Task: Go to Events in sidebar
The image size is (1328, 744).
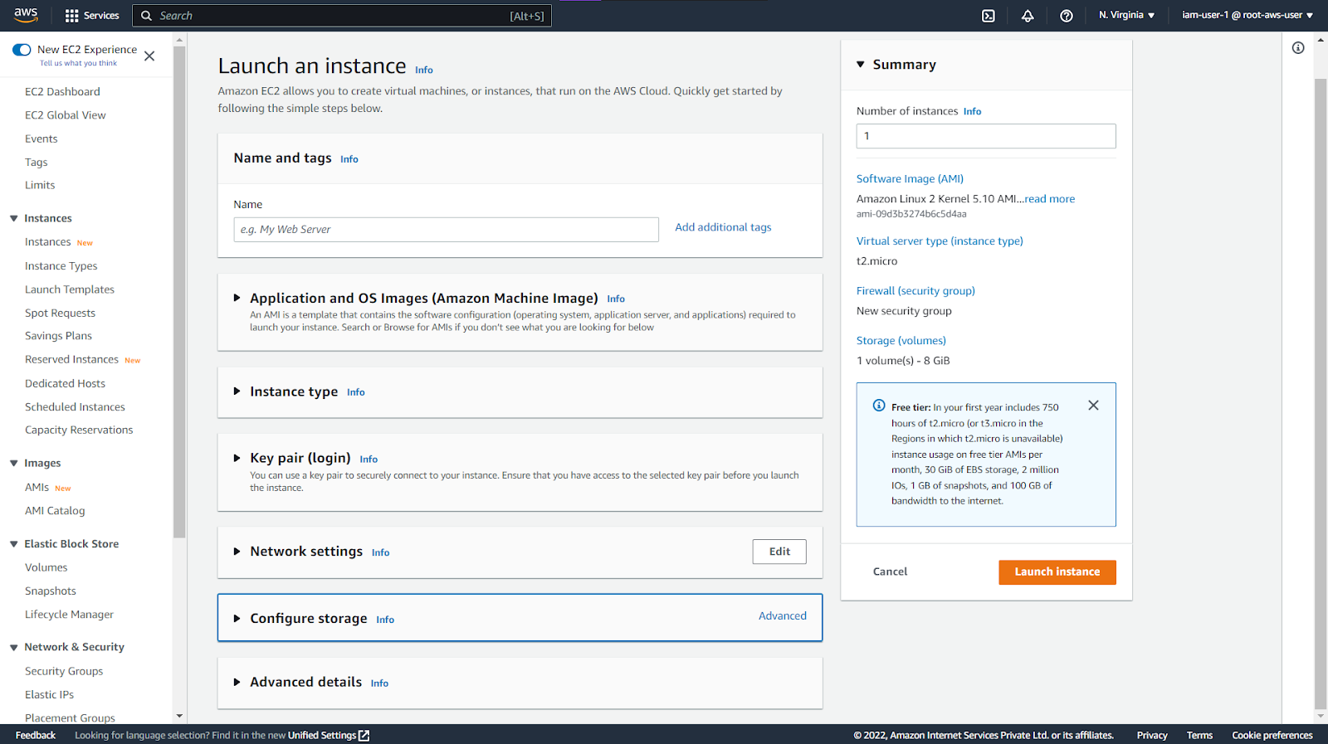Action: (41, 139)
